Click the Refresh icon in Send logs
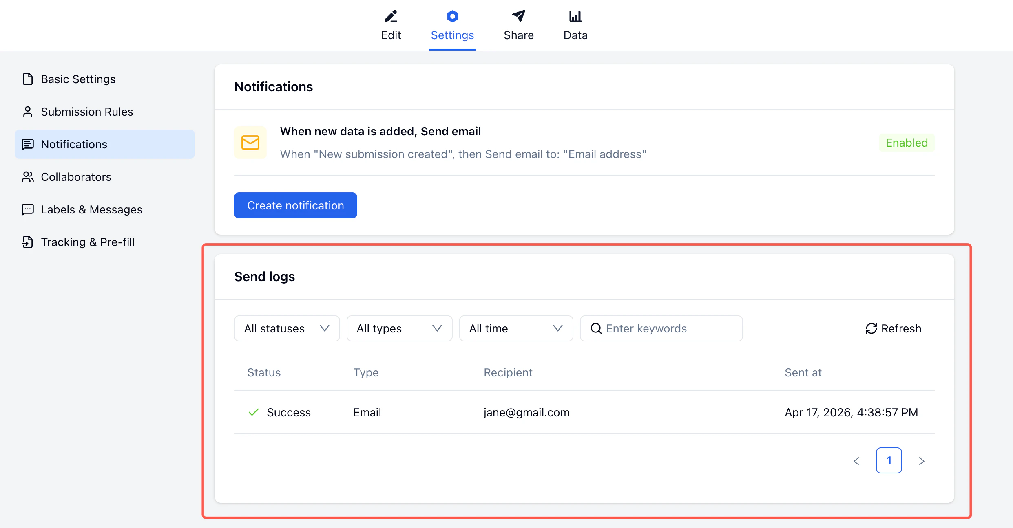The image size is (1013, 528). click(x=871, y=328)
